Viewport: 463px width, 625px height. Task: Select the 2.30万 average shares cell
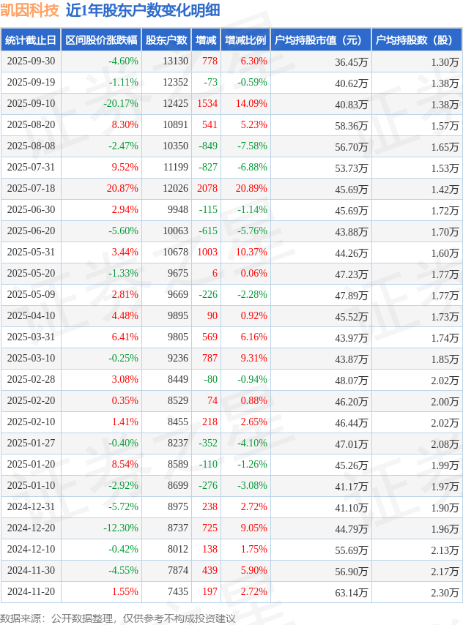[x=445, y=592]
